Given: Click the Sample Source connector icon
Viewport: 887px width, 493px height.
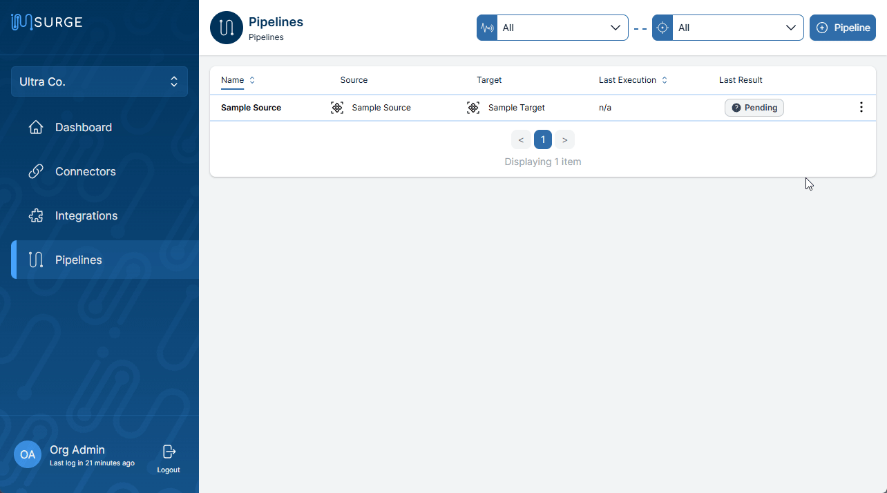Looking at the screenshot, I should point(337,108).
